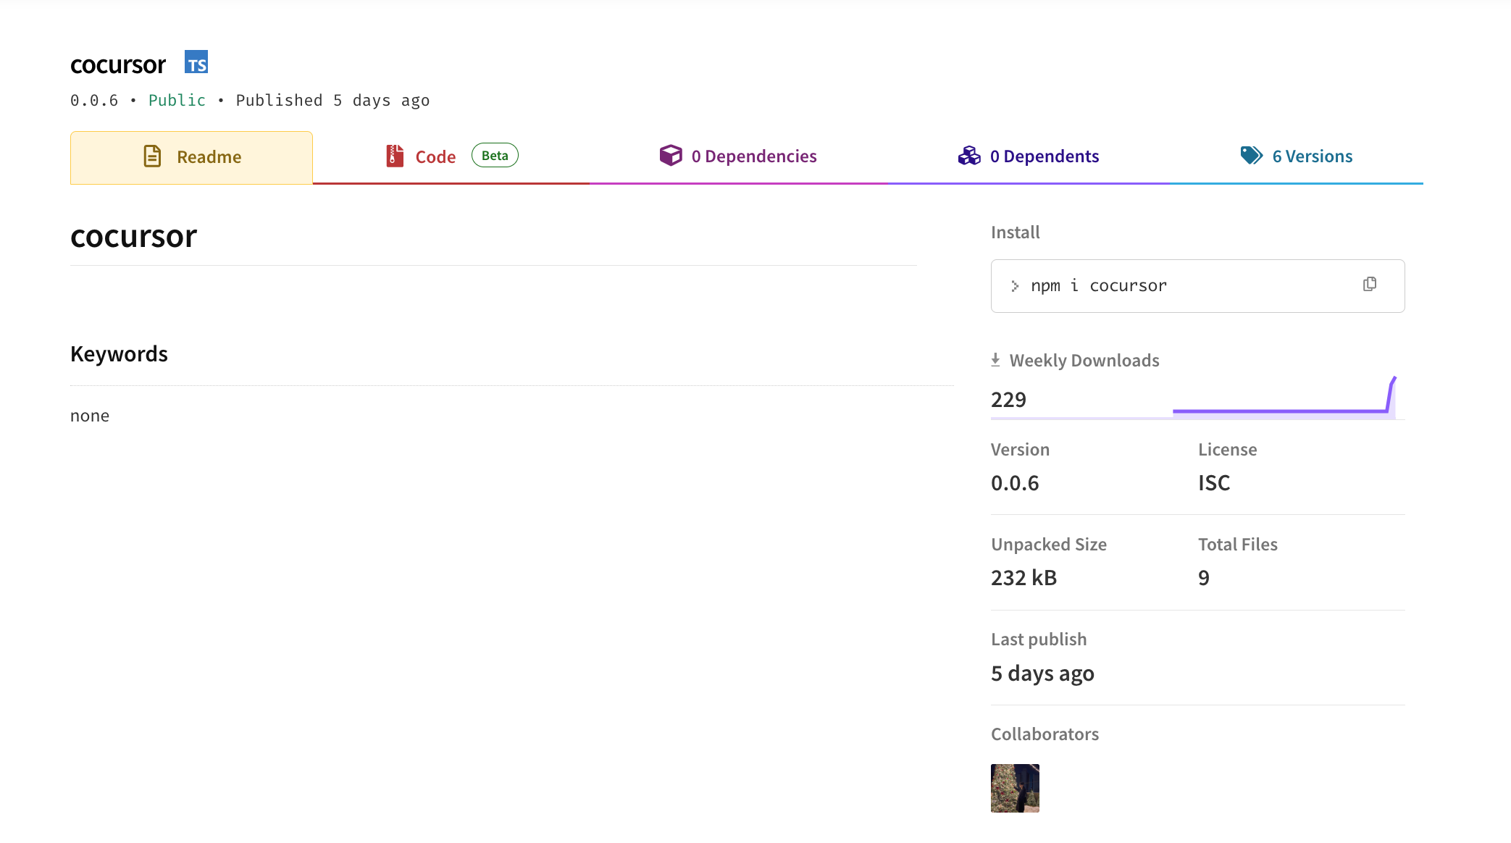Image resolution: width=1511 pixels, height=843 pixels.
Task: Click the 232 kB unpacked size value
Action: (1024, 578)
